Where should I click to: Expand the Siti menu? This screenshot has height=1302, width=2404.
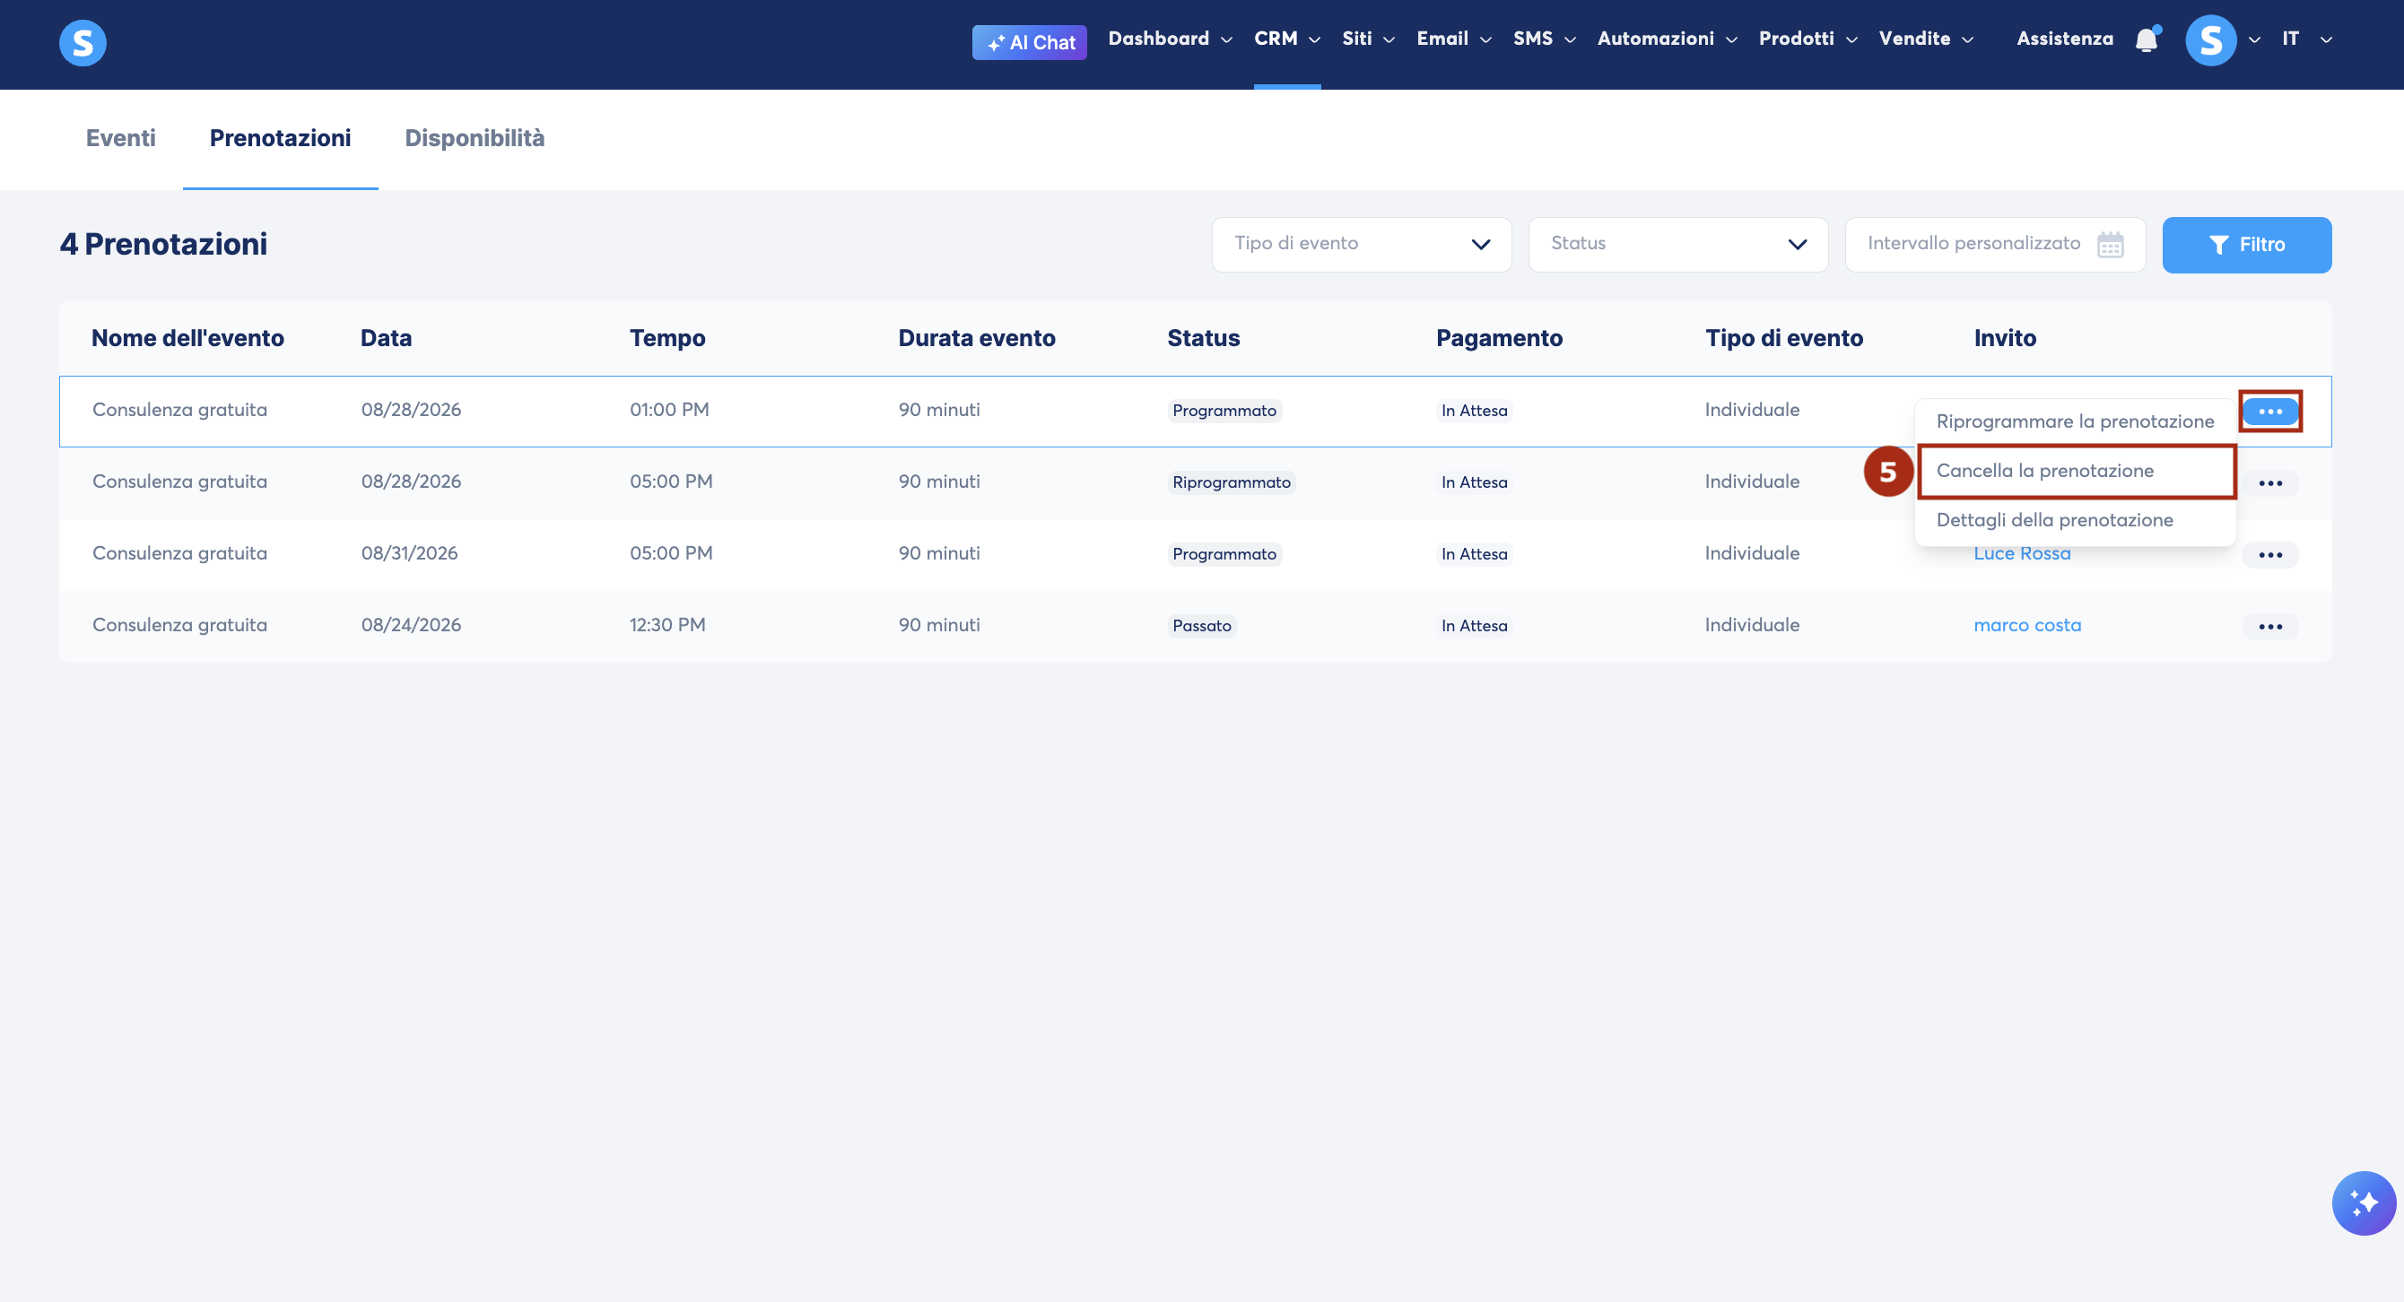(x=1368, y=39)
